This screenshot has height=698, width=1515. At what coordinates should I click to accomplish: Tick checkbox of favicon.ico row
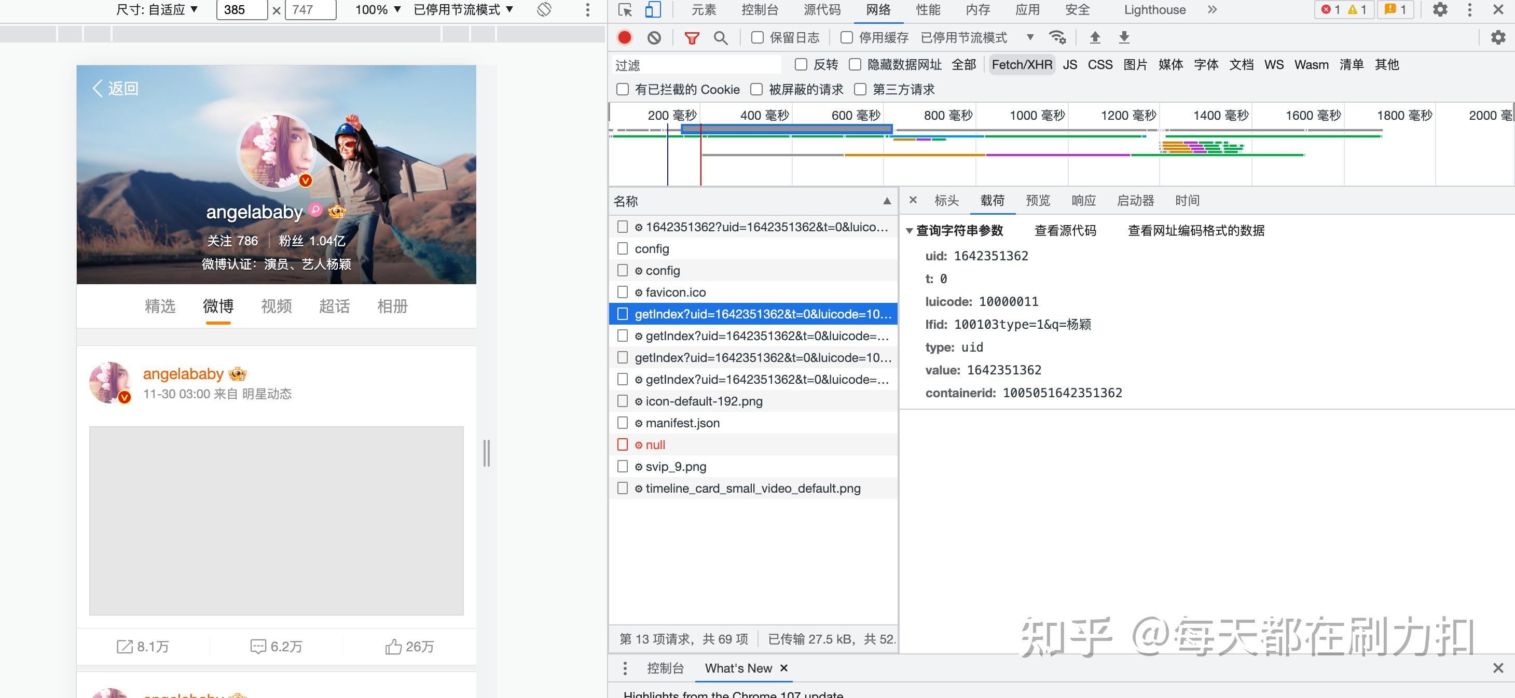tap(622, 292)
